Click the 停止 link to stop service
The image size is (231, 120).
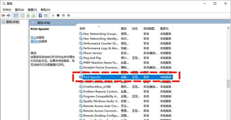[x=33, y=37]
